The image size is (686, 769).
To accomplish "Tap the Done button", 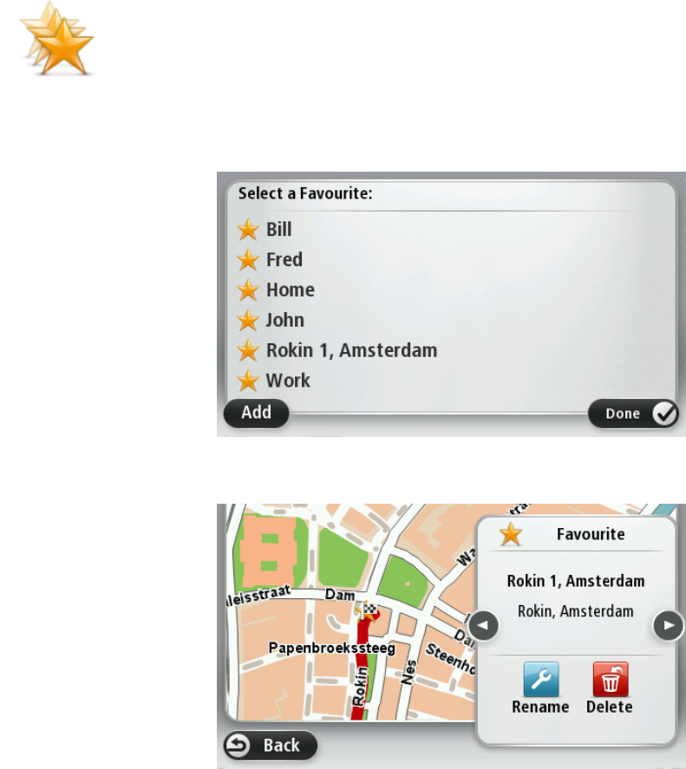I will (633, 414).
